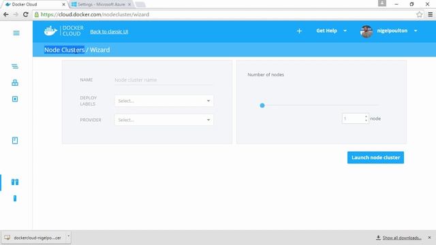The image size is (436, 245).
Task: Expand the nigelpoulton account dropdown
Action: (416, 31)
